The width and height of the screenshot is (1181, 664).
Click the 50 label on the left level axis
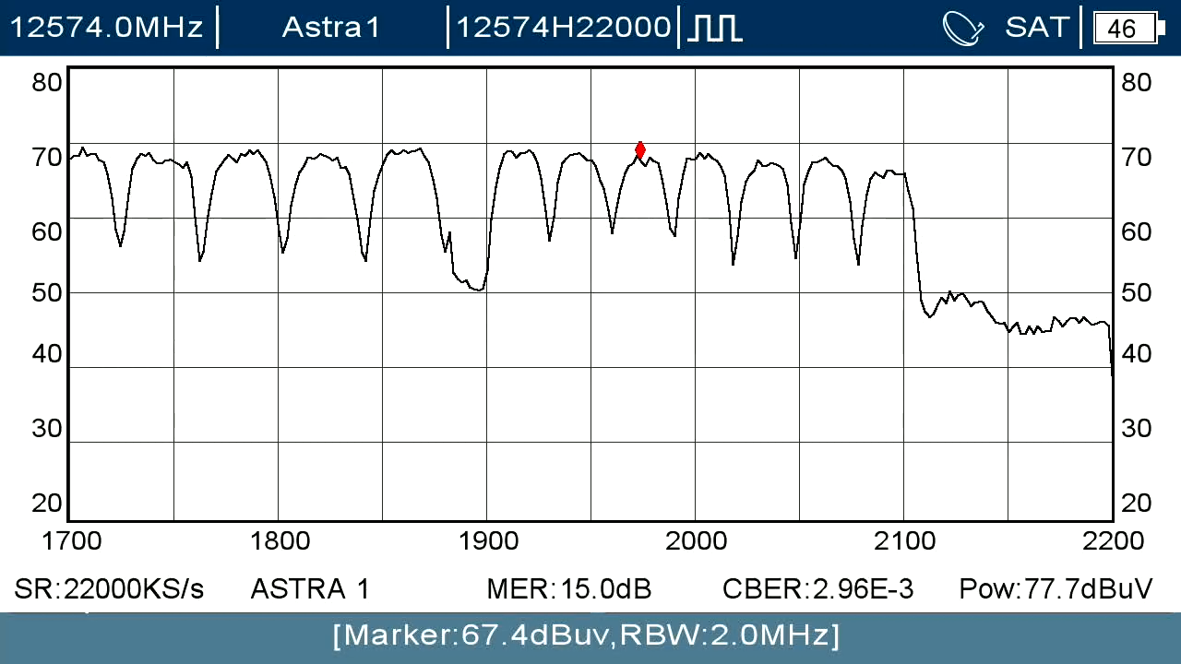47,293
